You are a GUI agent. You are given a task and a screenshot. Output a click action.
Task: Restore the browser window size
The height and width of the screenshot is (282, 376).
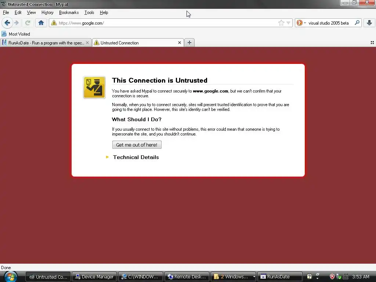[354, 3]
